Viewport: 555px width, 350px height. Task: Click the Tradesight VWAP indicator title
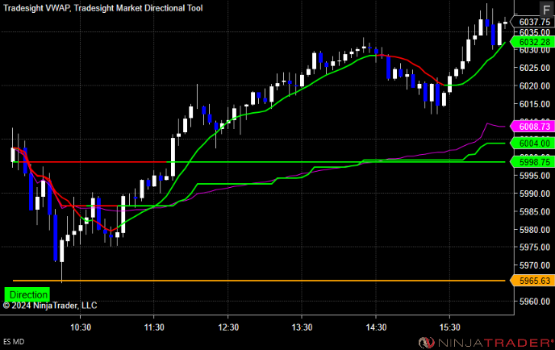point(37,8)
